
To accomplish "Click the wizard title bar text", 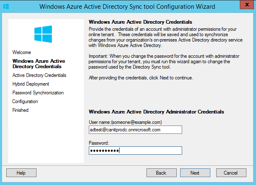I will coord(127,7).
